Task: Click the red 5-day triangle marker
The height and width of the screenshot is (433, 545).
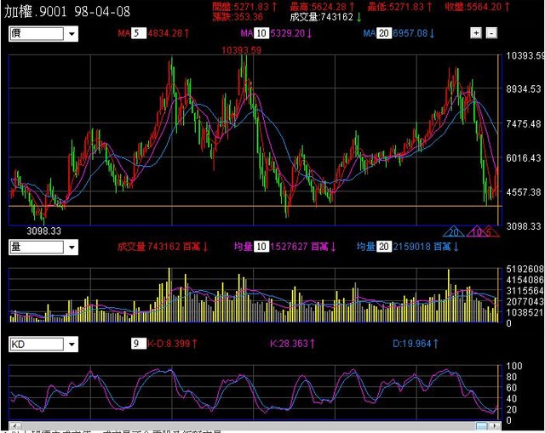Action: (489, 231)
